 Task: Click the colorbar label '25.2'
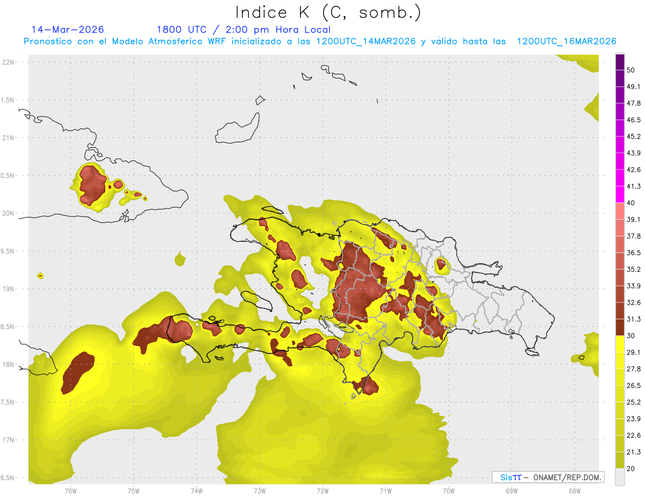coord(634,402)
